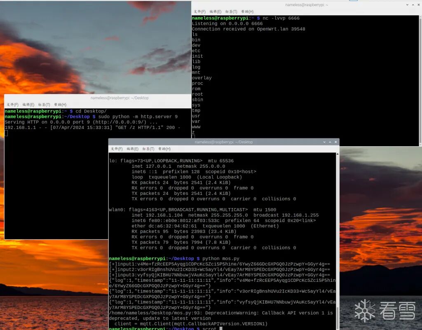Click the scrollbar up arrow in mos.py terminal
The width and height of the screenshot is (422, 330).
coord(337,154)
